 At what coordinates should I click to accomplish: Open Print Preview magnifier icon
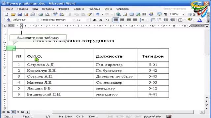pyautogui.click(x=47, y=14)
